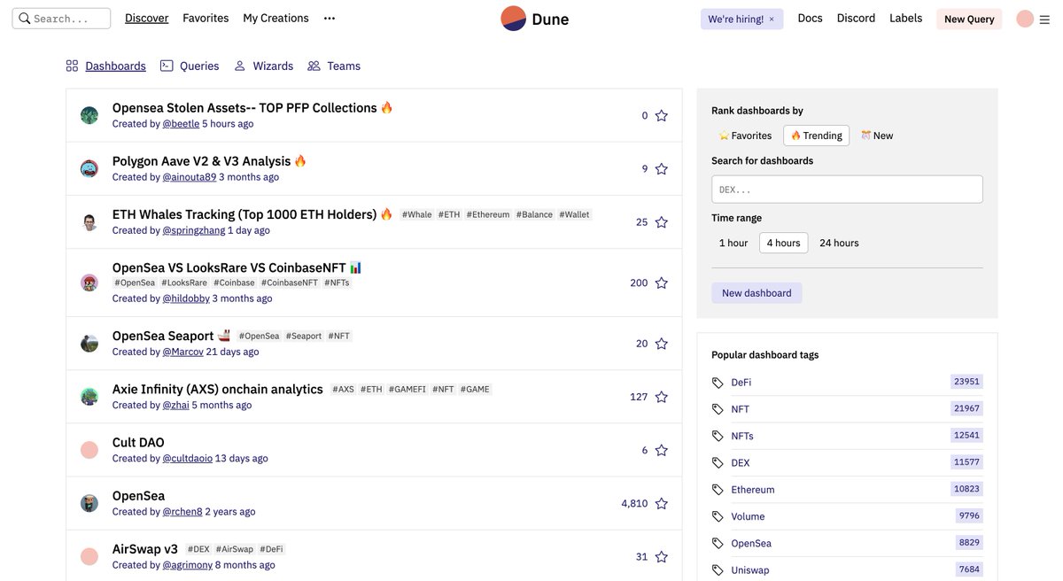
Task: Create a New Query
Action: 968,18
